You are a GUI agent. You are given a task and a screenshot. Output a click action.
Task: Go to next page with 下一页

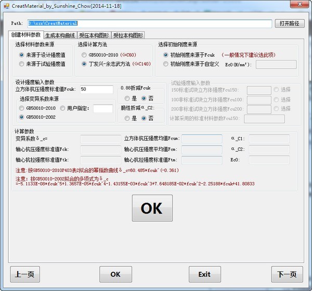(287, 274)
